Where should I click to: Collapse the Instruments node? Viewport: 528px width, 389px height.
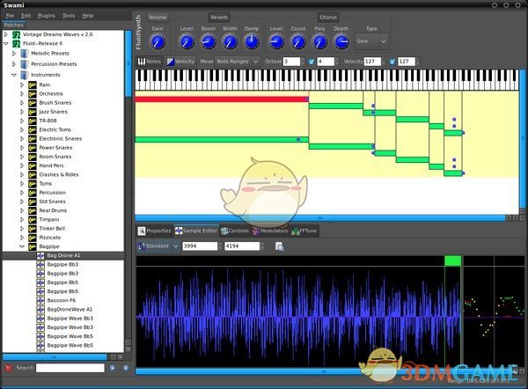click(x=14, y=75)
